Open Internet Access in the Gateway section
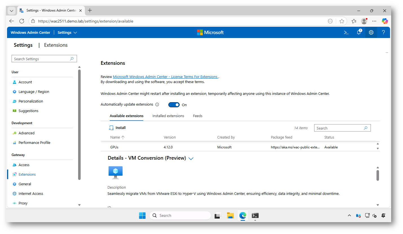The width and height of the screenshot is (403, 234). tap(31, 194)
